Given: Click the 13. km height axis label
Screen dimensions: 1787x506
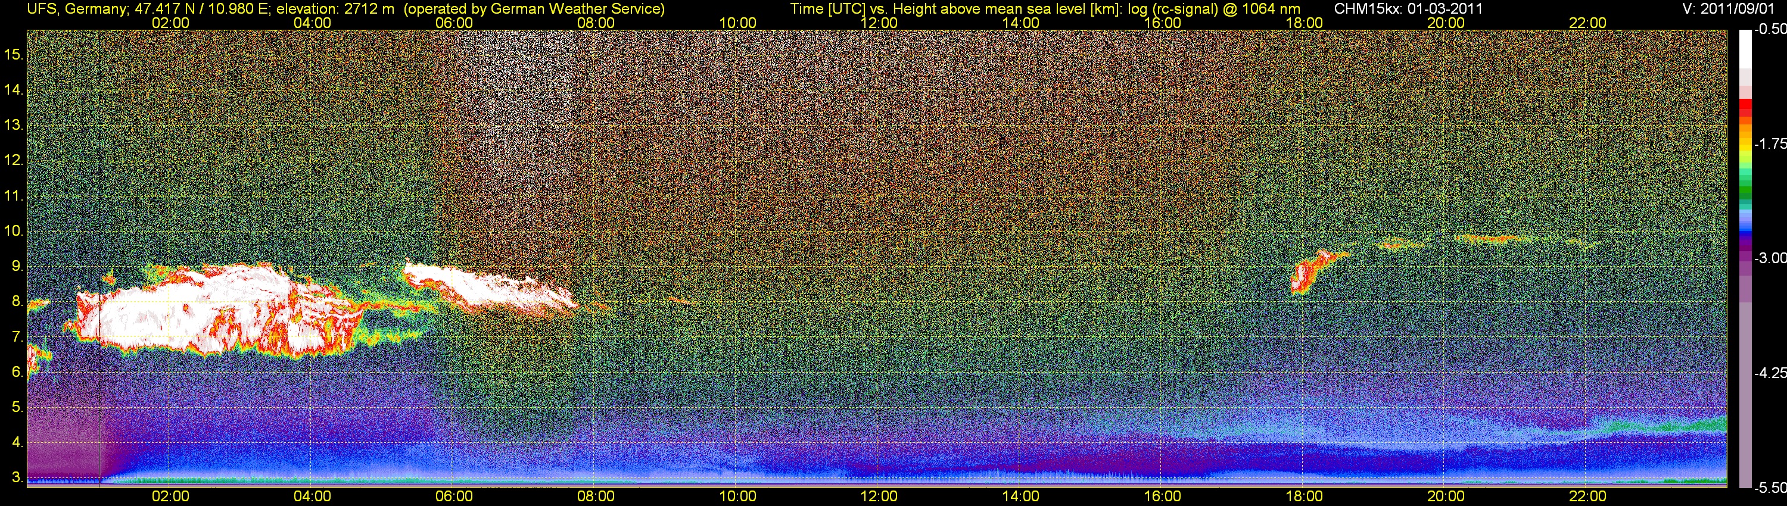Looking at the screenshot, I should pyautogui.click(x=13, y=125).
